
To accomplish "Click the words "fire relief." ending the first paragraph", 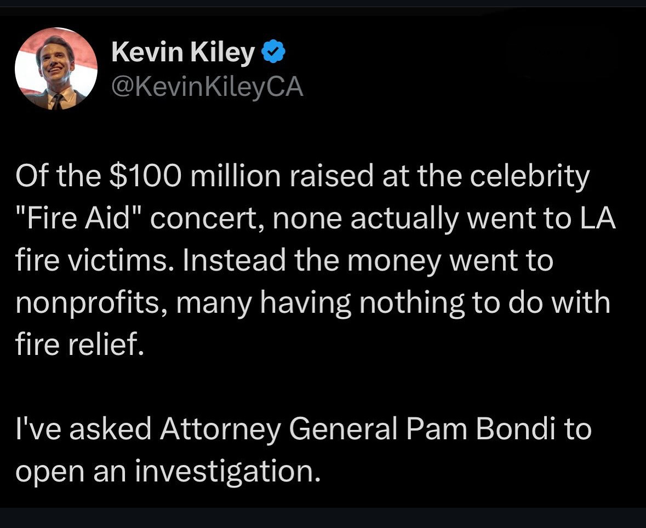I will (80, 346).
